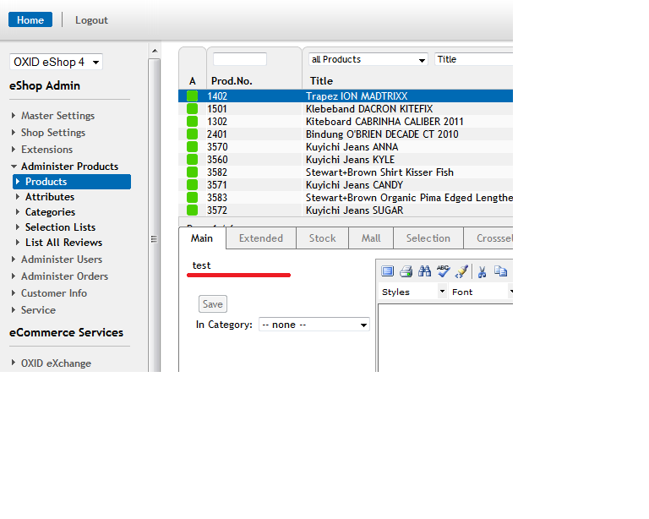Open the In Category dropdown
Screen dimensions: 649x519
click(314, 325)
